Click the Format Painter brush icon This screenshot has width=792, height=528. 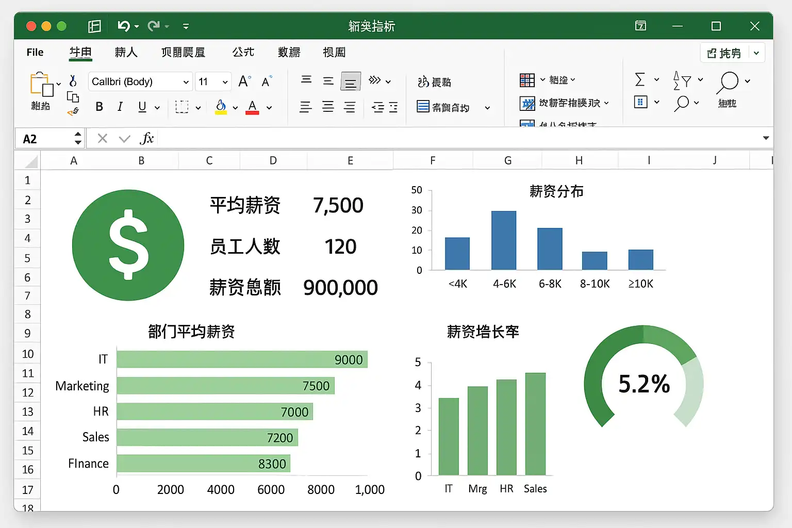click(x=73, y=111)
